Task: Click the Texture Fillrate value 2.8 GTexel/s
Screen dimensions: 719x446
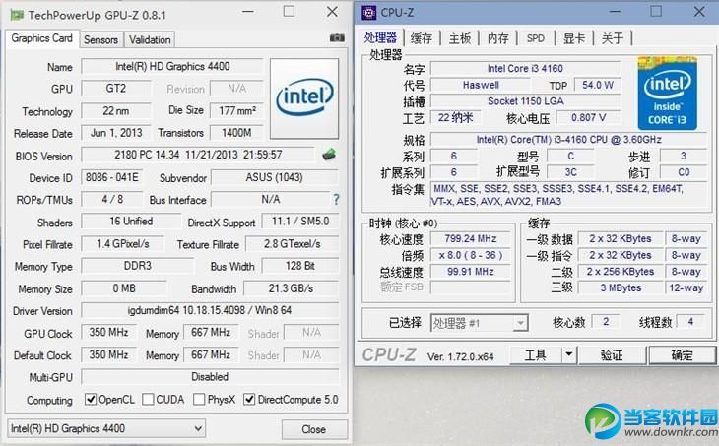Action: pos(293,244)
